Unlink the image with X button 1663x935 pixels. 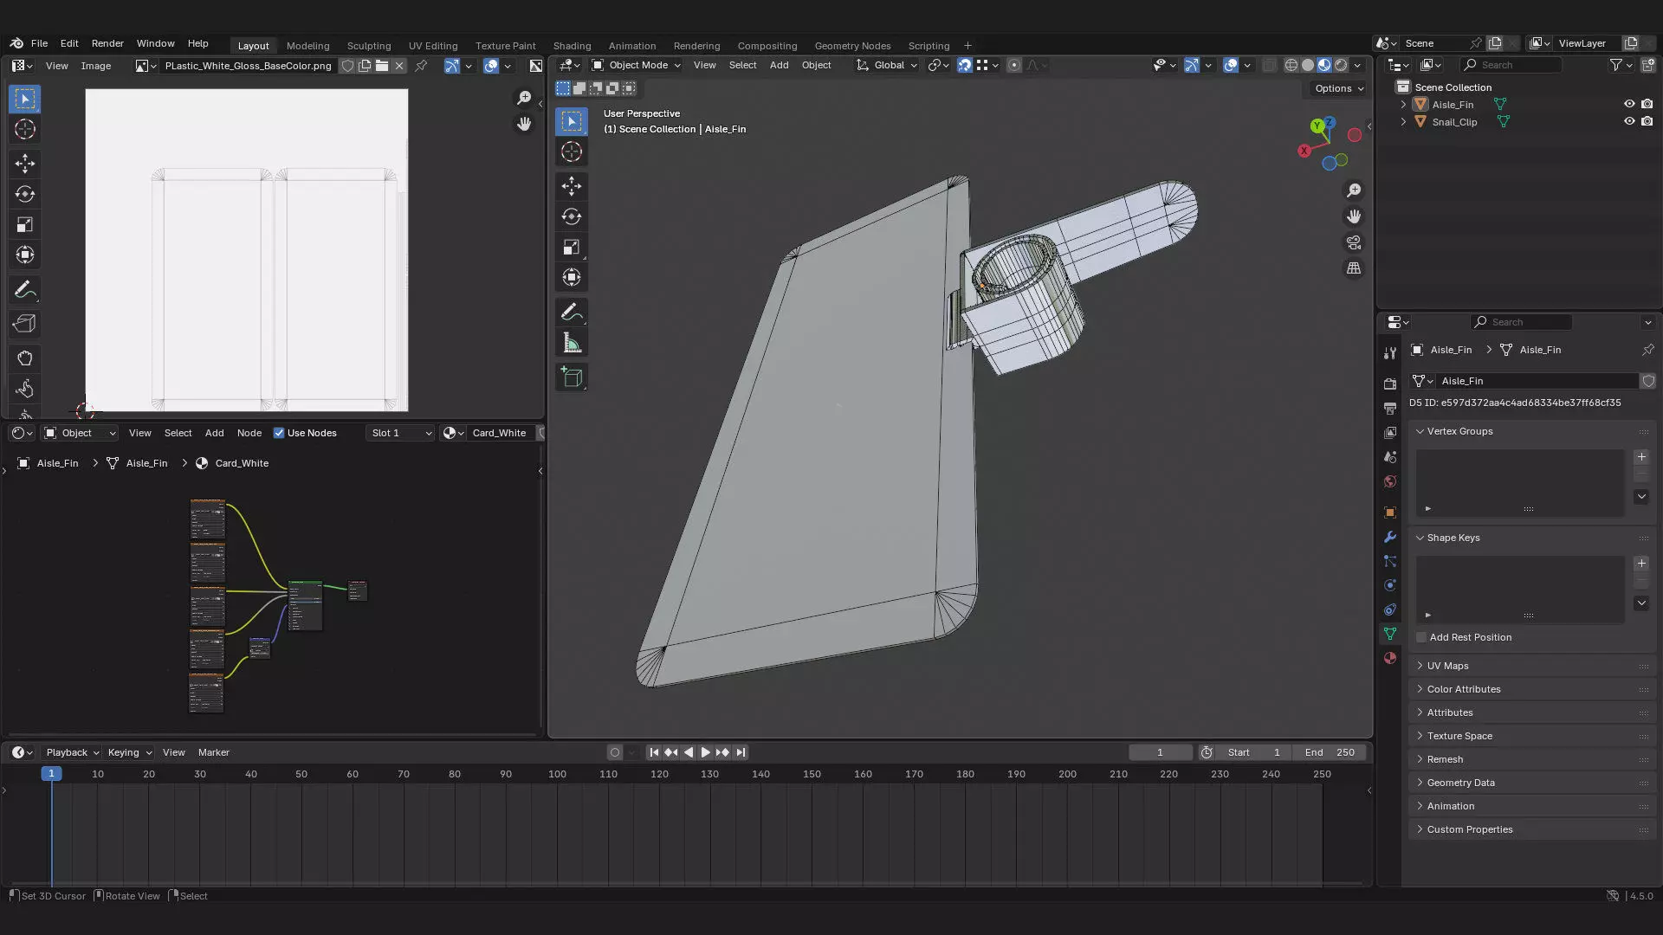click(x=399, y=66)
